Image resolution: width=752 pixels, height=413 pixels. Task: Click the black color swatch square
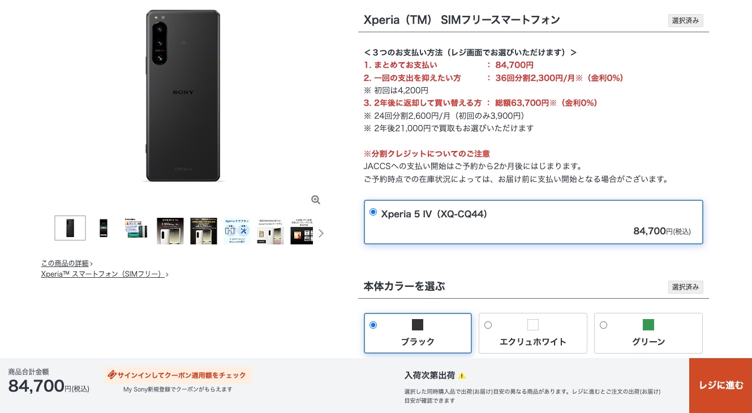[x=418, y=325]
